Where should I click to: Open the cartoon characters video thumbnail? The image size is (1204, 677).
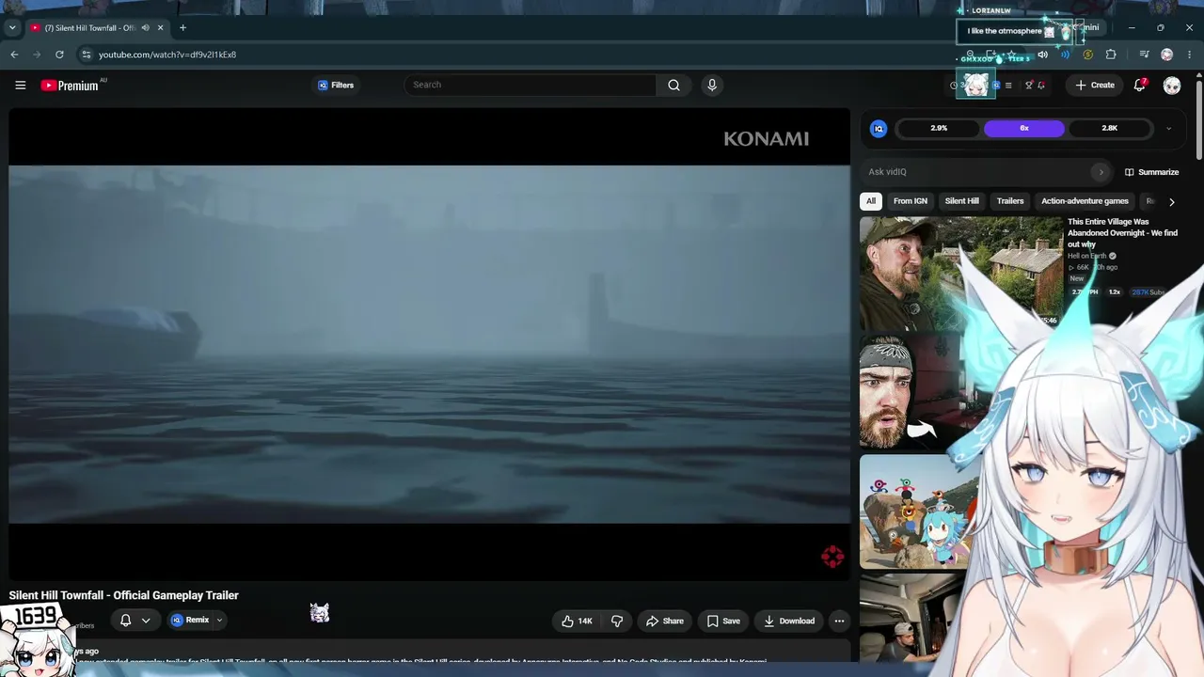[914, 512]
